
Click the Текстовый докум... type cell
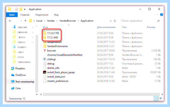click(133, 63)
